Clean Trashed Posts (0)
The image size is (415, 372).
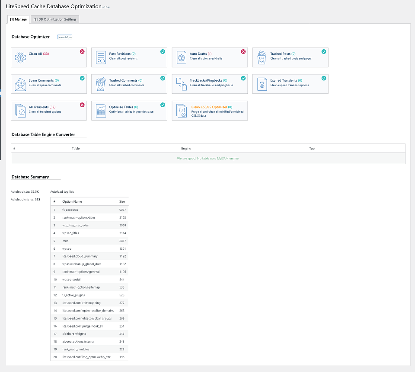290,57
